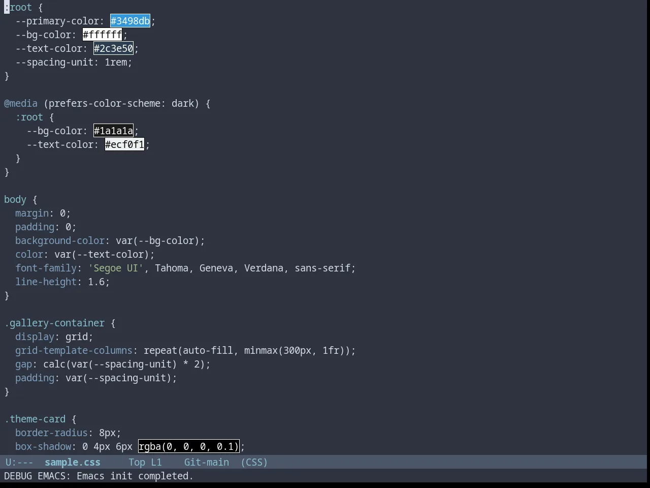650x488 pixels.
Task: Click the '.gallery-container' selector
Action: [54, 323]
